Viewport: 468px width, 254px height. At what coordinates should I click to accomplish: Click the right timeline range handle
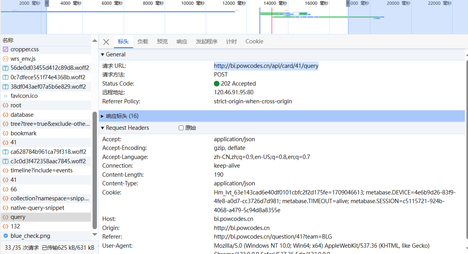[x=348, y=3]
